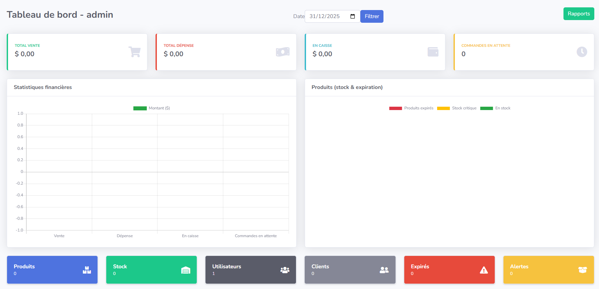Click the COMMANDES EN ATTENTE label
The height and width of the screenshot is (289, 599).
pos(486,45)
